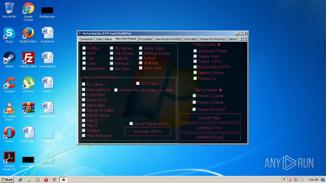
Task: Click the Unlimited Round button
Action: pos(210,137)
